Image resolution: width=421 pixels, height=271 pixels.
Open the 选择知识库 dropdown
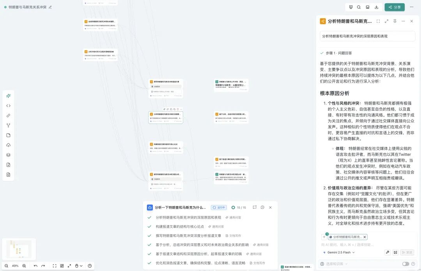[x=334, y=264]
